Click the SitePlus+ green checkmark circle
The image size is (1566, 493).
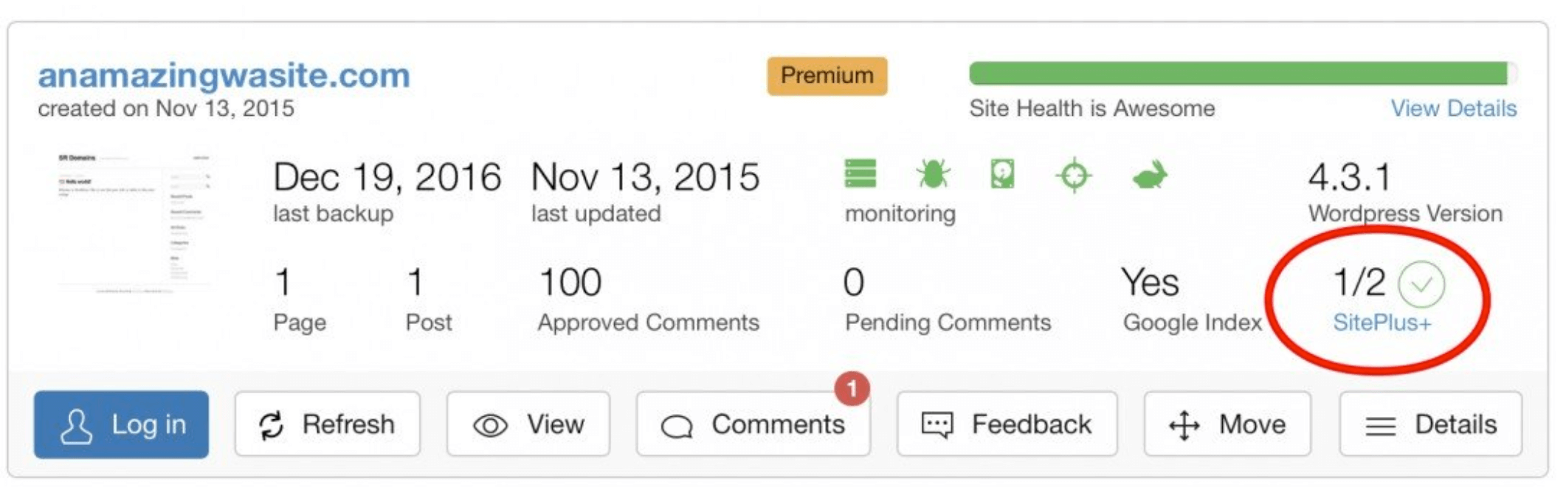tap(1421, 284)
